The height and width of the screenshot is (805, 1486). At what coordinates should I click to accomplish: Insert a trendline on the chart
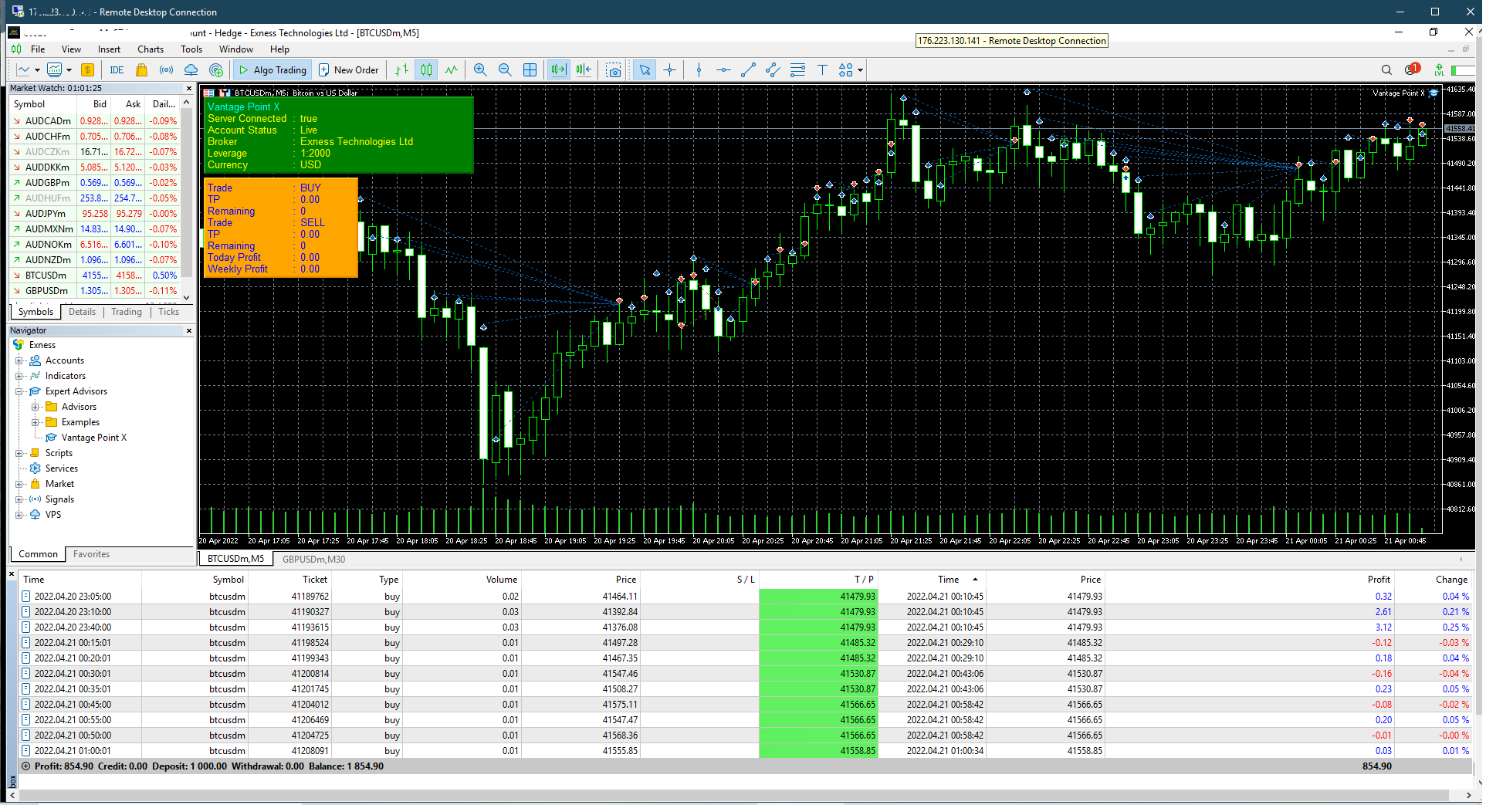(x=746, y=69)
